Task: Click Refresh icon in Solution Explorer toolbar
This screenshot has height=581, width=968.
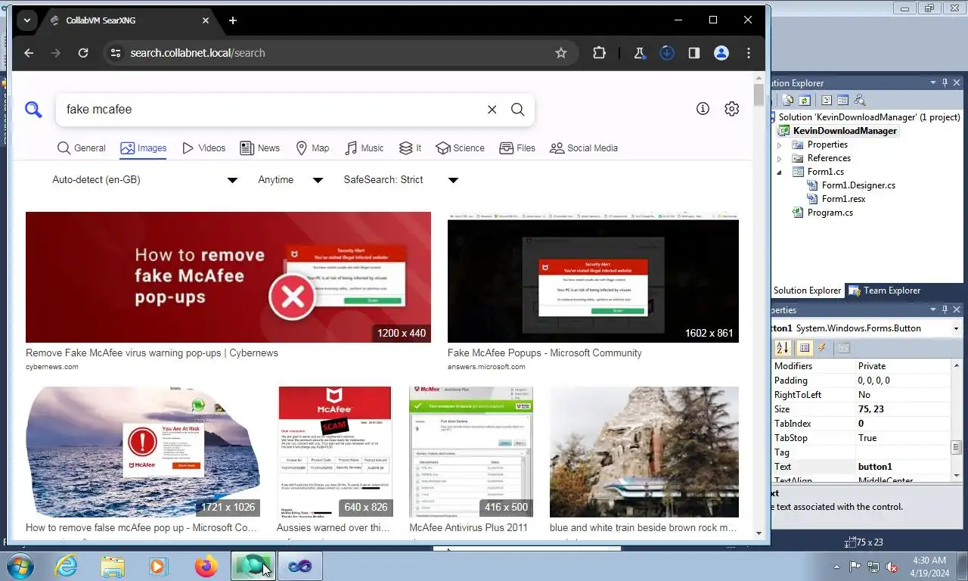Action: (805, 100)
